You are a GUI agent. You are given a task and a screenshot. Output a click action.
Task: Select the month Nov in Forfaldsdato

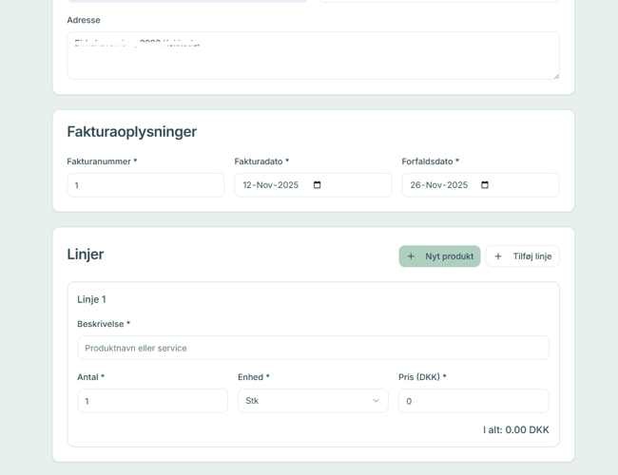(435, 185)
